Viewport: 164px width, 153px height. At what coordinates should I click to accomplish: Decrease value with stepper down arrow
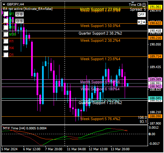click(139, 22)
